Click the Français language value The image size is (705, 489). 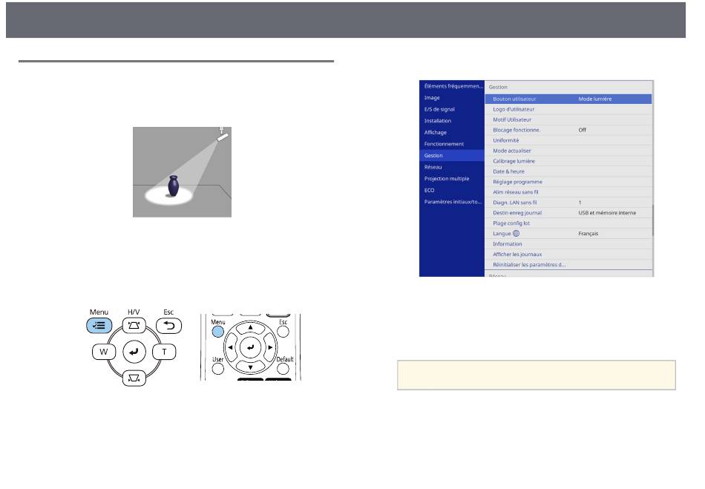tap(588, 234)
